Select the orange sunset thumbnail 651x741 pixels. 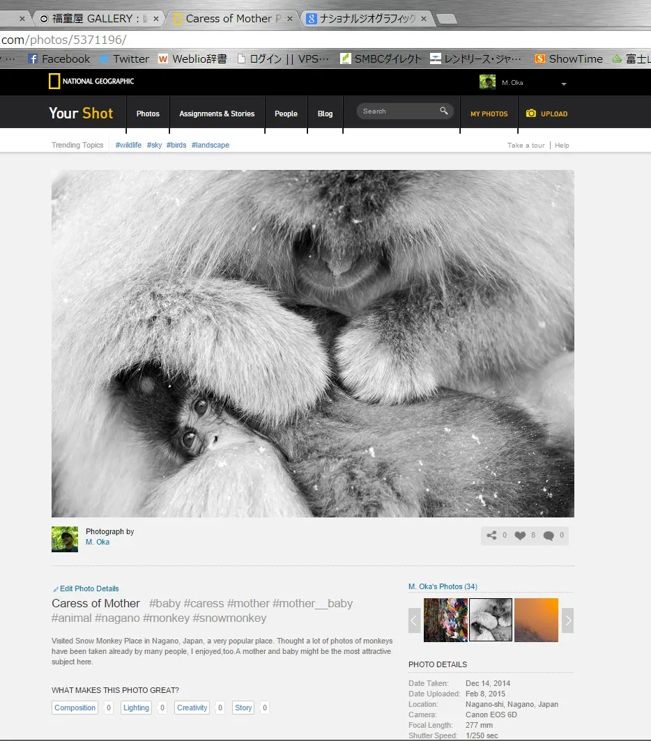click(x=536, y=620)
